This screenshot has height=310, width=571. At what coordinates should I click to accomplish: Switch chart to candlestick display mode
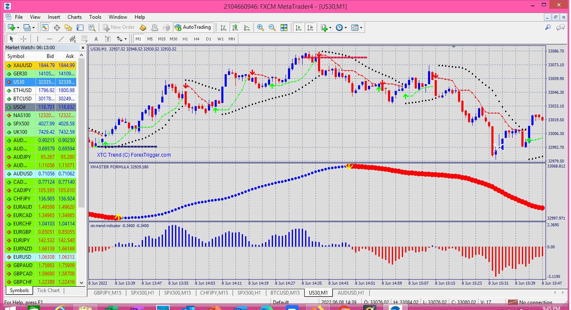point(235,27)
